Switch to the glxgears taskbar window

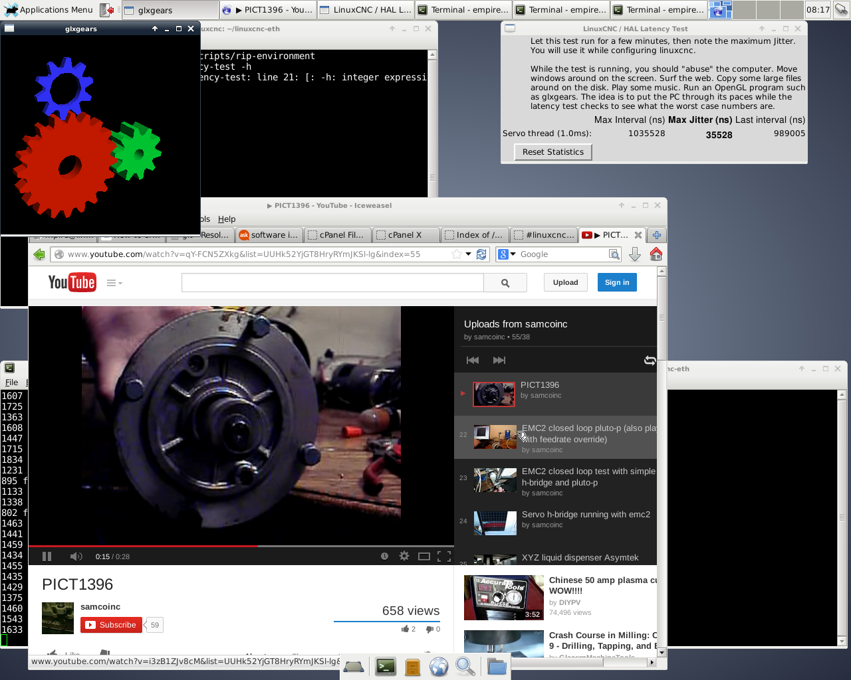tap(171, 10)
